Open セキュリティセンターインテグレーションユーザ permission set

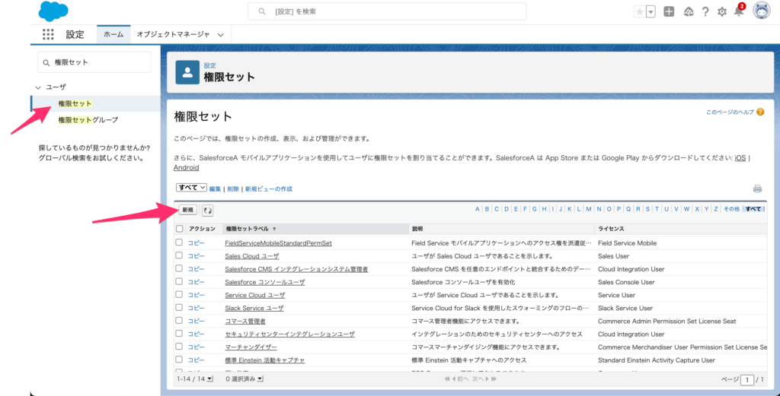click(x=289, y=334)
